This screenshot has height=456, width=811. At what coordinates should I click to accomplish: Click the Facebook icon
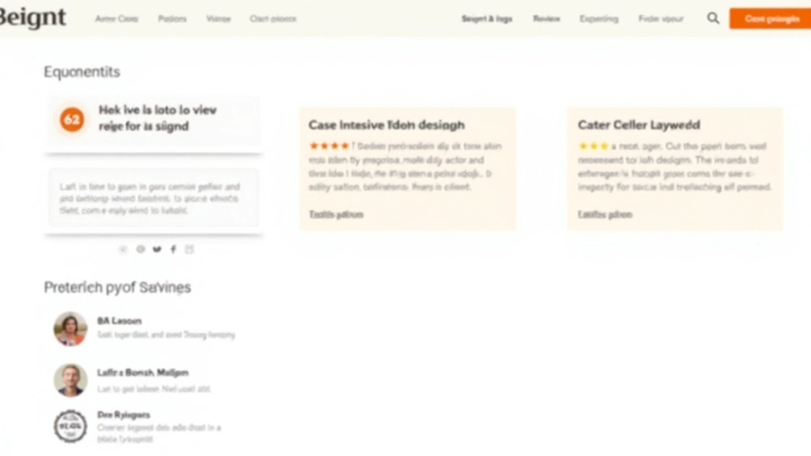click(173, 249)
